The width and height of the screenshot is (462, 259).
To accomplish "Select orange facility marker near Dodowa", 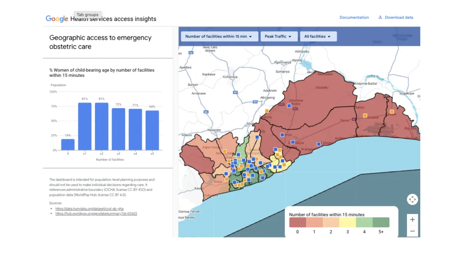I will (x=266, y=111).
